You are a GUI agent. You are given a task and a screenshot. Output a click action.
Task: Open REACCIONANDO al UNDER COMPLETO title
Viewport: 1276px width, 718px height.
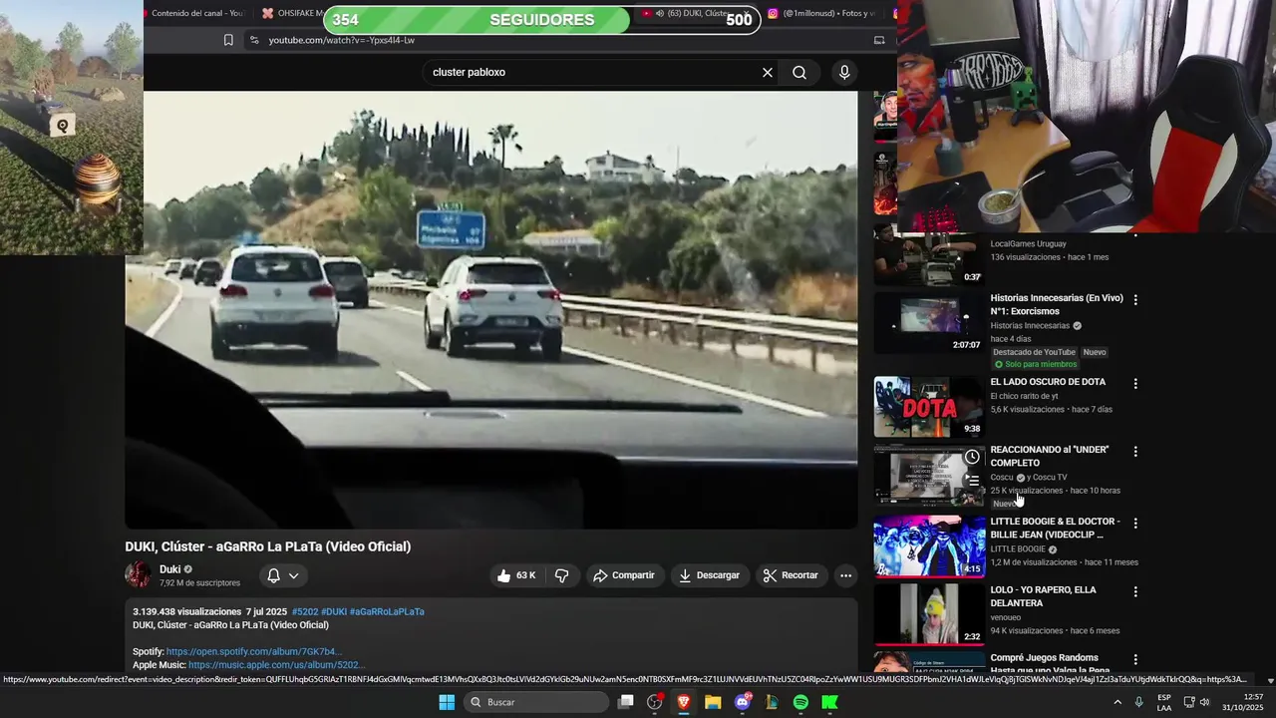[1050, 457]
